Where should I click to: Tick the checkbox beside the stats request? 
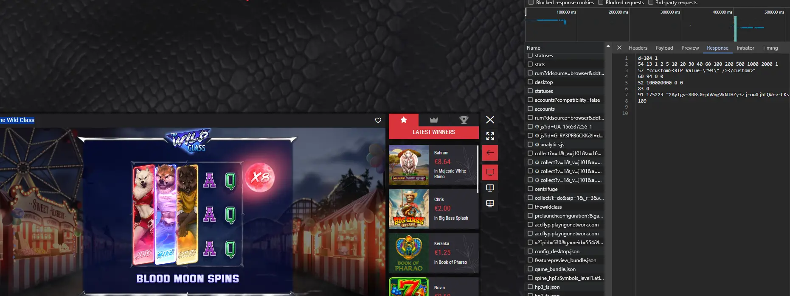(x=530, y=64)
